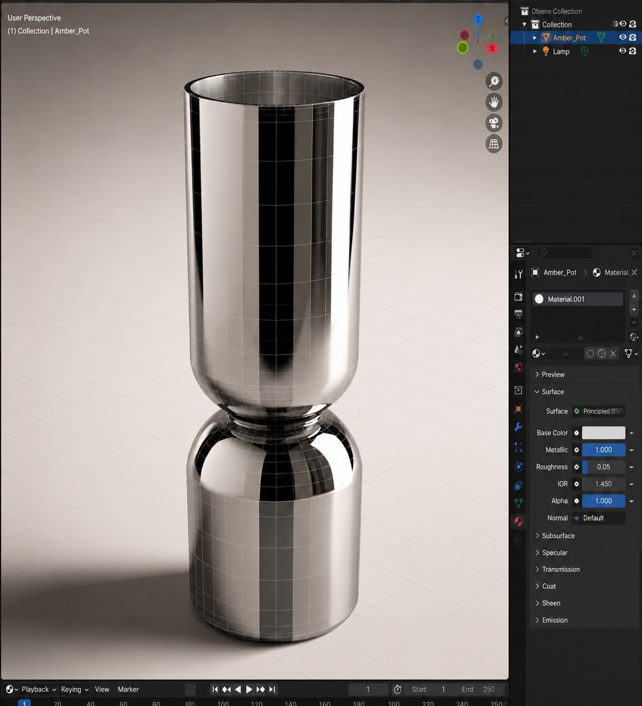Image resolution: width=642 pixels, height=706 pixels.
Task: Open the Reying (Keying) menu in timeline
Action: (x=74, y=689)
